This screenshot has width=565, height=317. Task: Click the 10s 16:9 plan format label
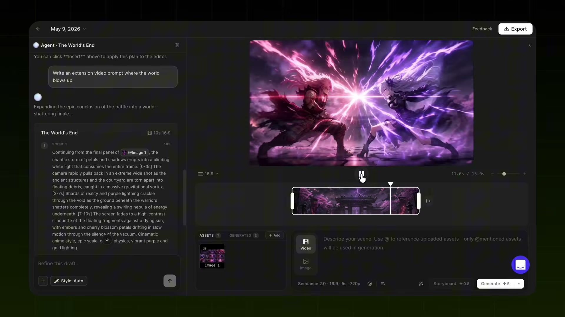click(159, 133)
